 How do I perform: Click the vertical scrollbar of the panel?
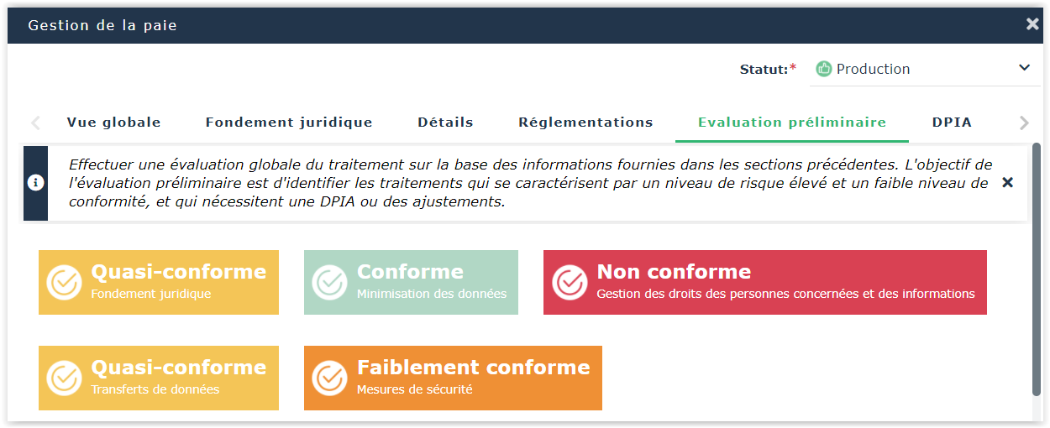pyautogui.click(x=1037, y=269)
